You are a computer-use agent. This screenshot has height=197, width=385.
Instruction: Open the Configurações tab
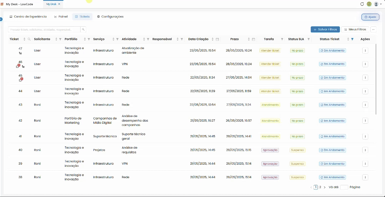point(110,17)
